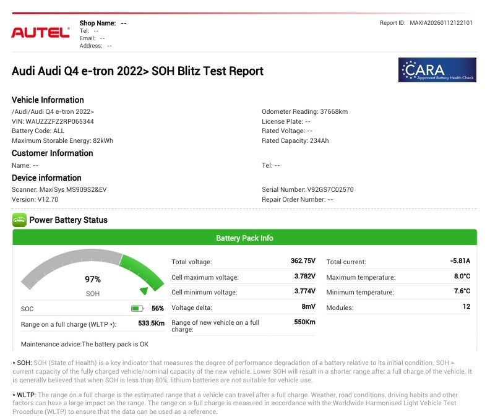Click the Power Battery Status section heading
Screen dimensions: 490x417
point(68,220)
